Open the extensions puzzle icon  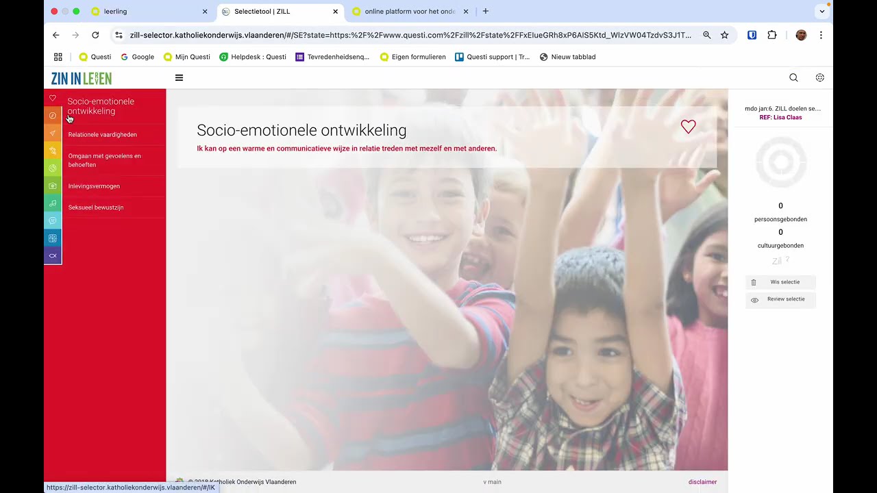click(x=772, y=35)
